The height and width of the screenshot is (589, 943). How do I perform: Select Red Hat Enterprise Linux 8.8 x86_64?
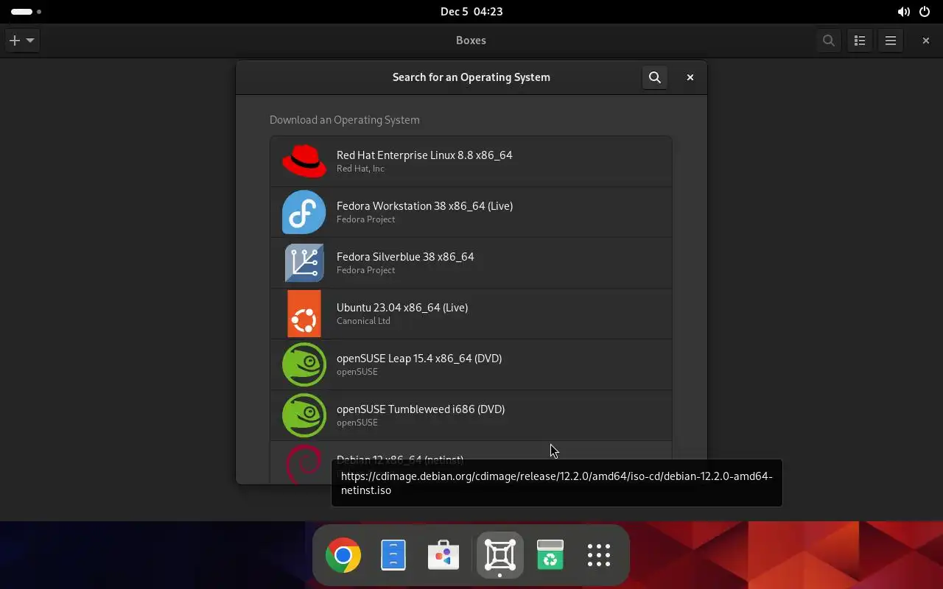471,161
